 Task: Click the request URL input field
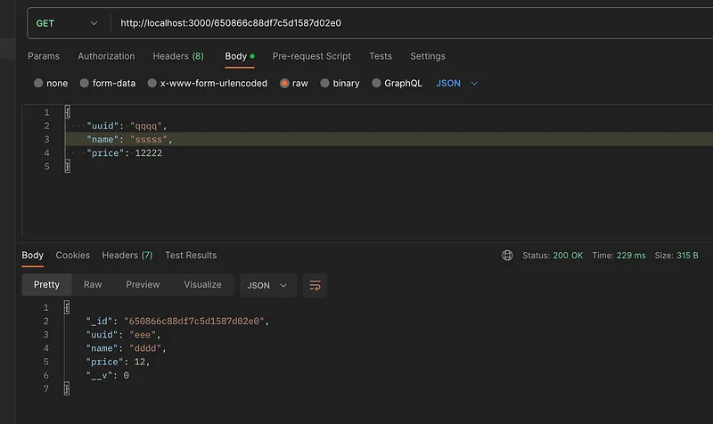pos(413,23)
